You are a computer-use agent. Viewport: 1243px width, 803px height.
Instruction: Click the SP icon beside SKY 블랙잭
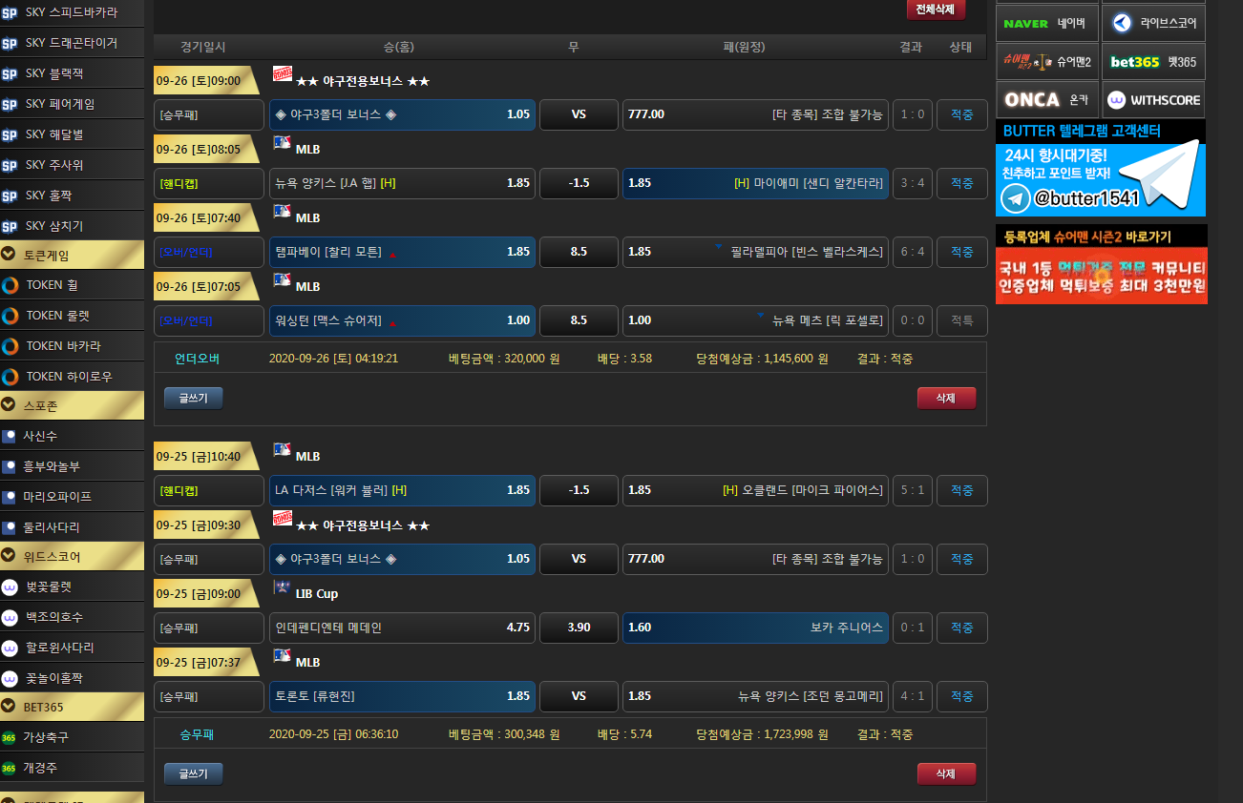(x=10, y=73)
